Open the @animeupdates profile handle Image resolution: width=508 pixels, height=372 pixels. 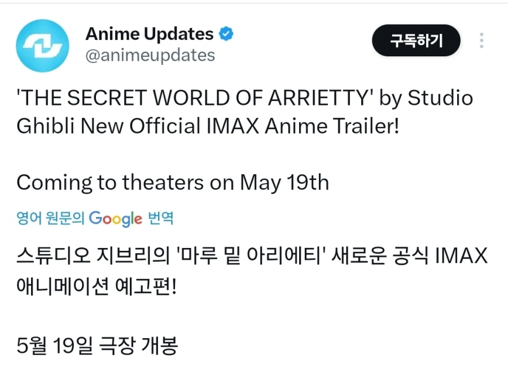click(x=150, y=56)
